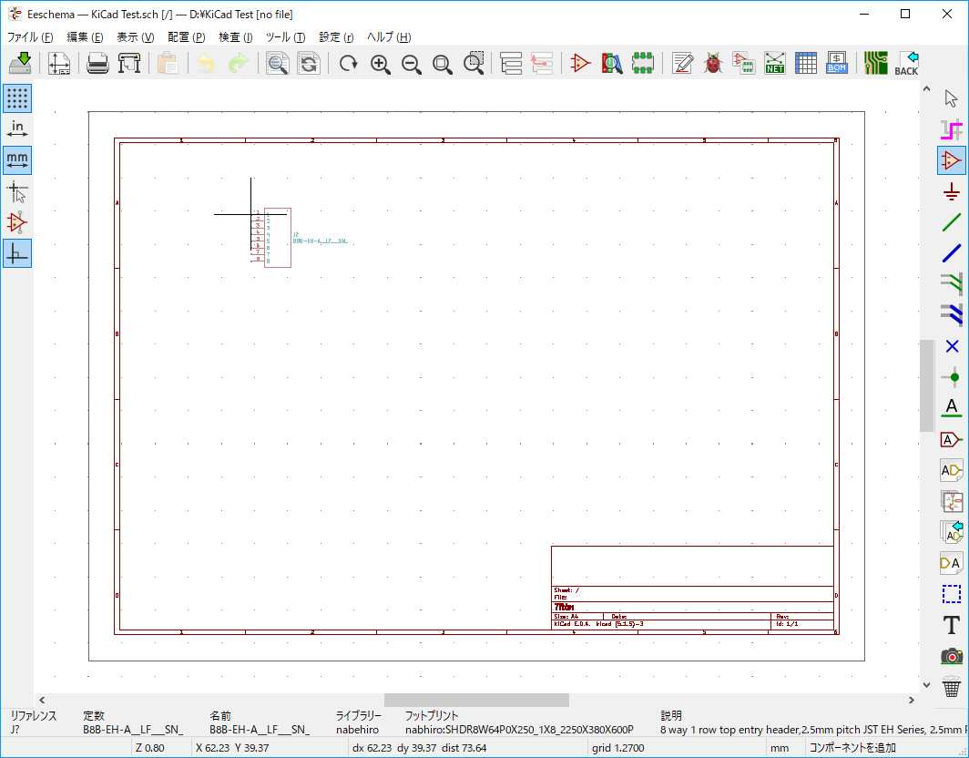Click the paste clipboard icon
The image size is (969, 758).
point(168,63)
